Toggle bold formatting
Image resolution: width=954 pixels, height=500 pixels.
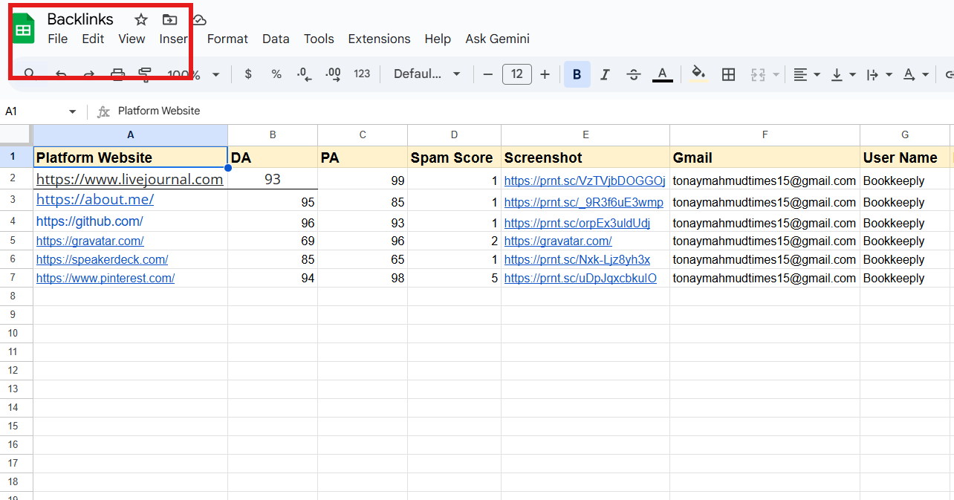(x=577, y=74)
